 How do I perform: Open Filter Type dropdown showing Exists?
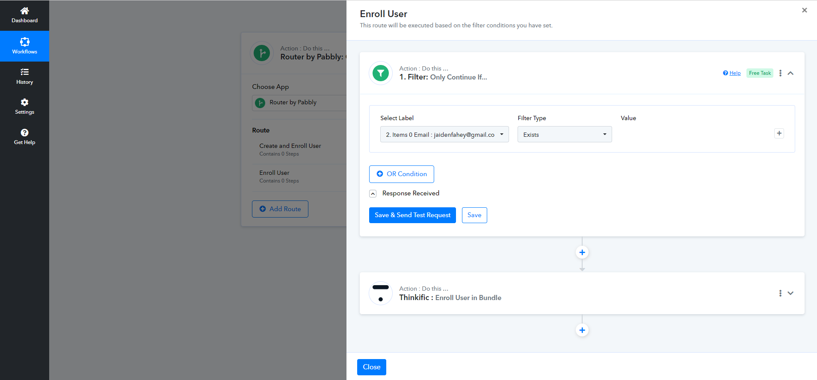[x=564, y=135]
